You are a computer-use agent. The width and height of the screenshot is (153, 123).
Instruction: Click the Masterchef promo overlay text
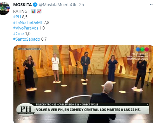click(x=138, y=56)
